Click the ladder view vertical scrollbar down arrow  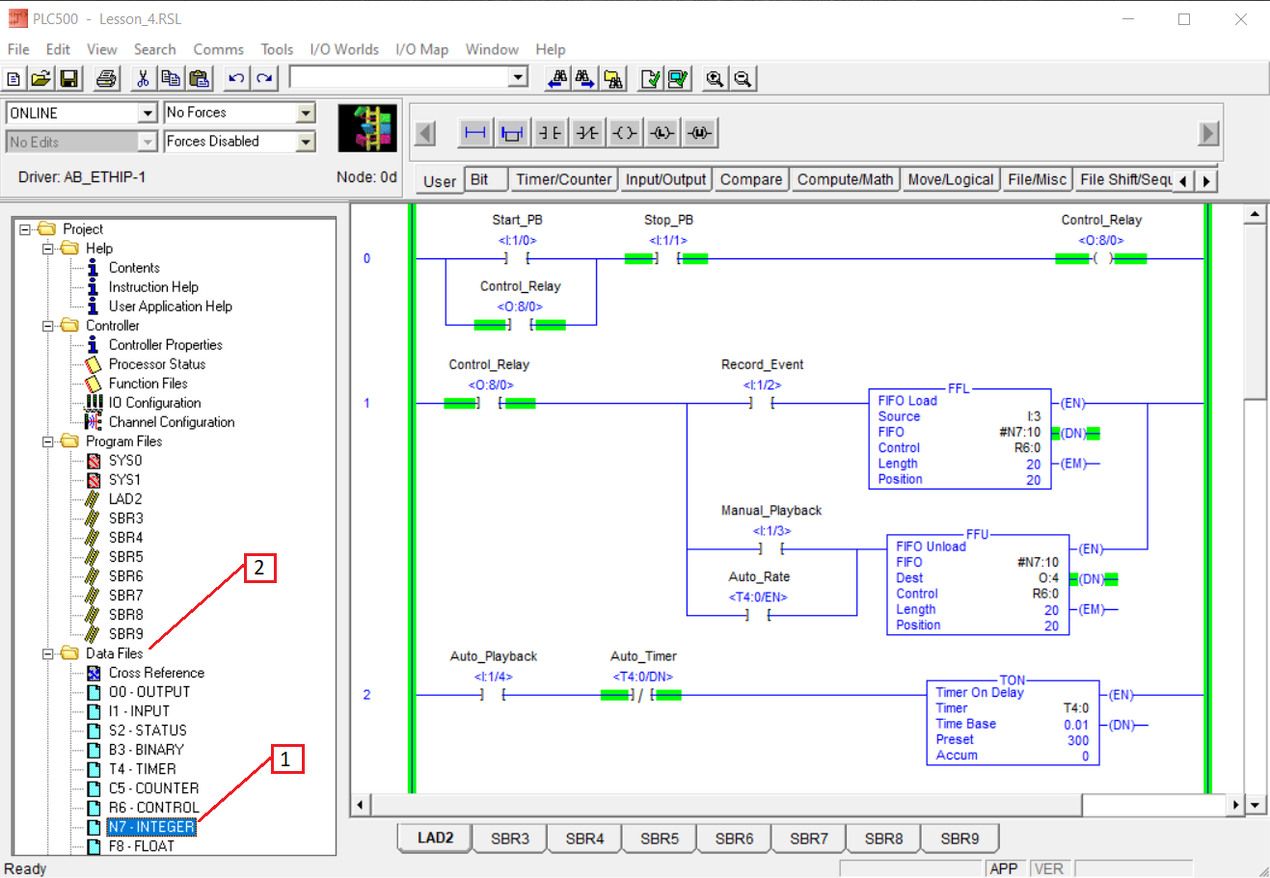point(1255,804)
